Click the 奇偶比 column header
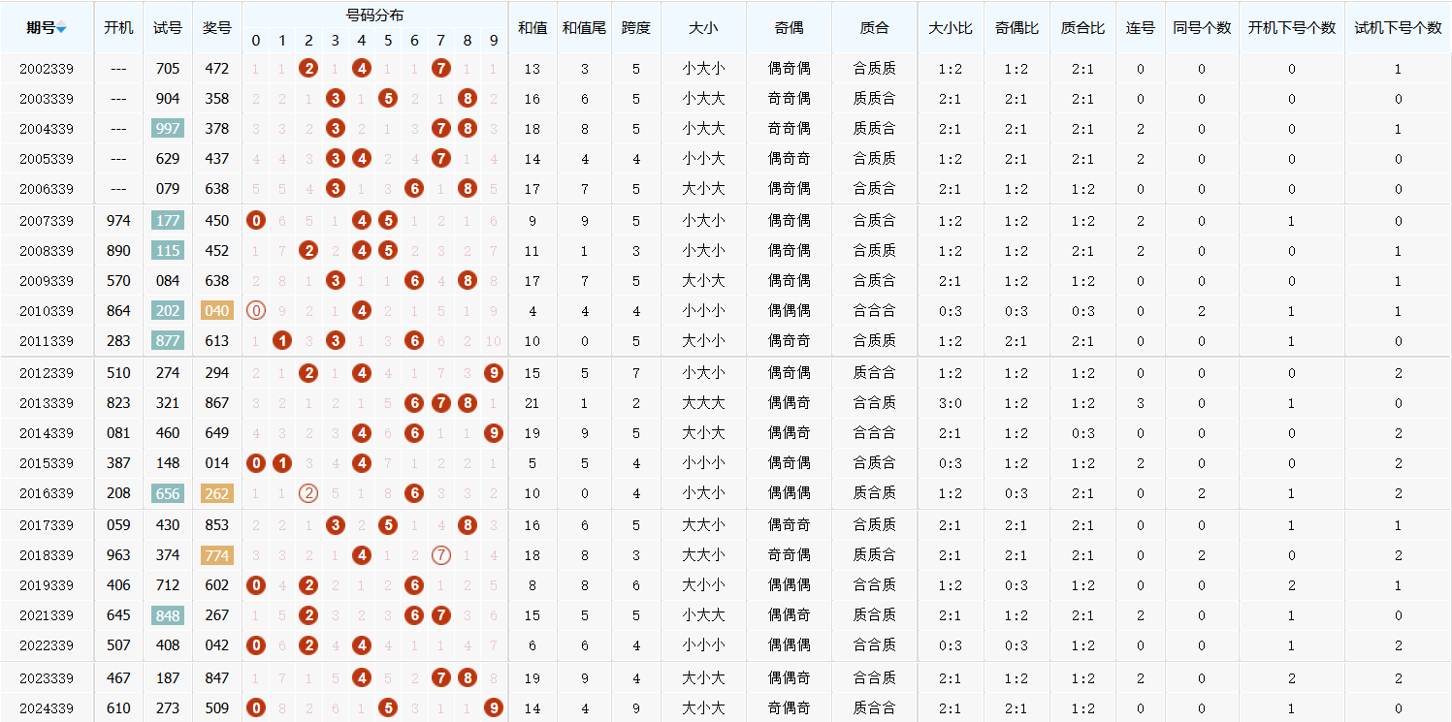 click(1016, 27)
